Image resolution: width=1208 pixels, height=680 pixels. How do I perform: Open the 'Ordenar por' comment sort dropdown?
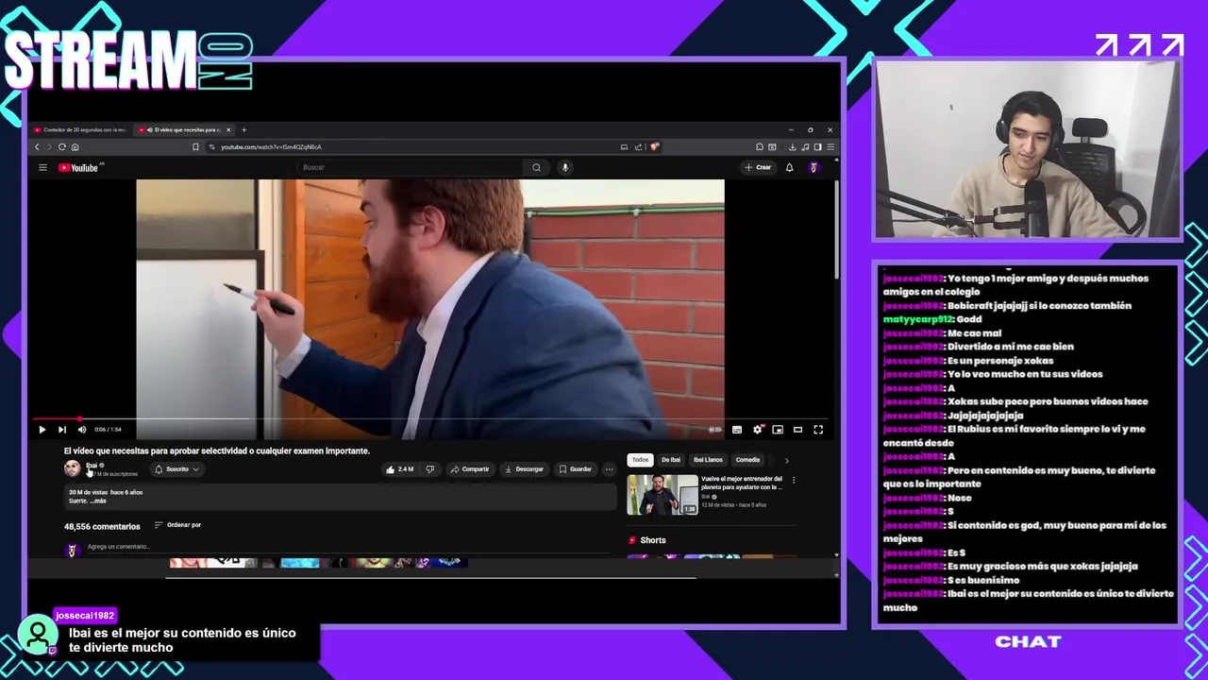[177, 525]
